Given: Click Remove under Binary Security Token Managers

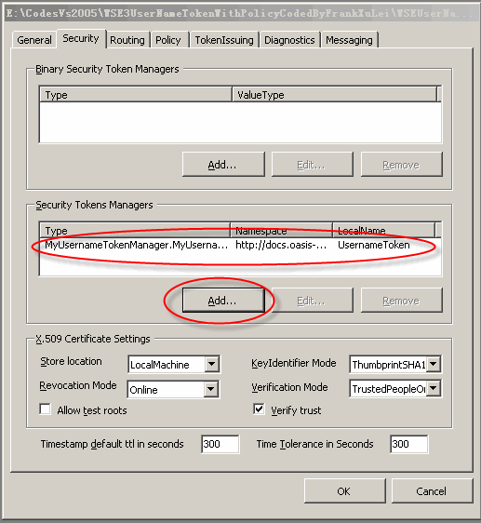Looking at the screenshot, I should click(x=401, y=165).
